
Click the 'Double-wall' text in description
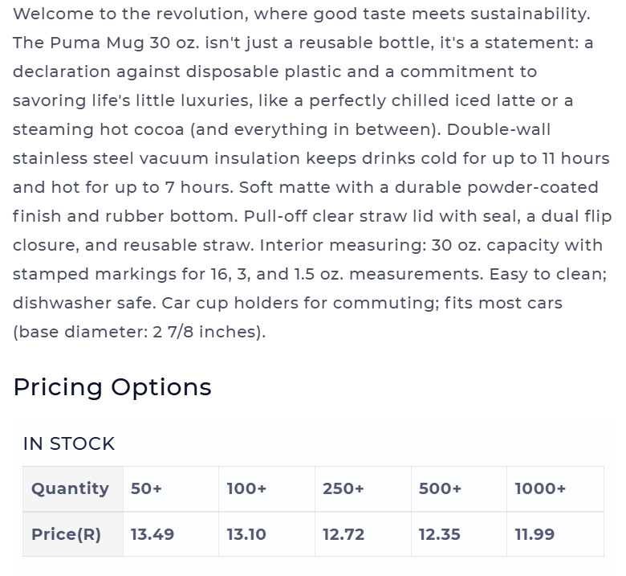(x=498, y=129)
